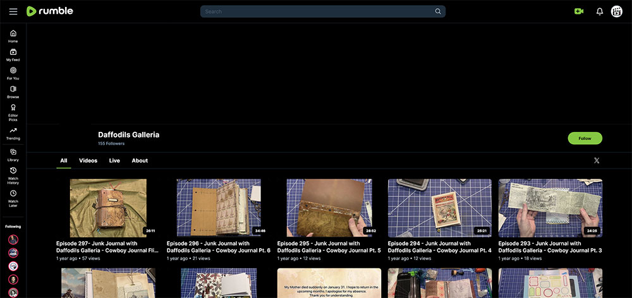Switch to the Live tab
Viewport: 632px width, 298px height.
coord(114,160)
